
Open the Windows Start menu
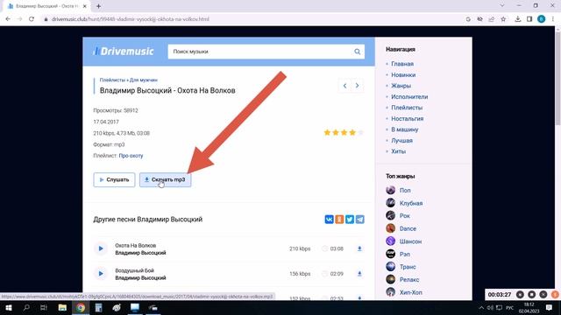8,307
